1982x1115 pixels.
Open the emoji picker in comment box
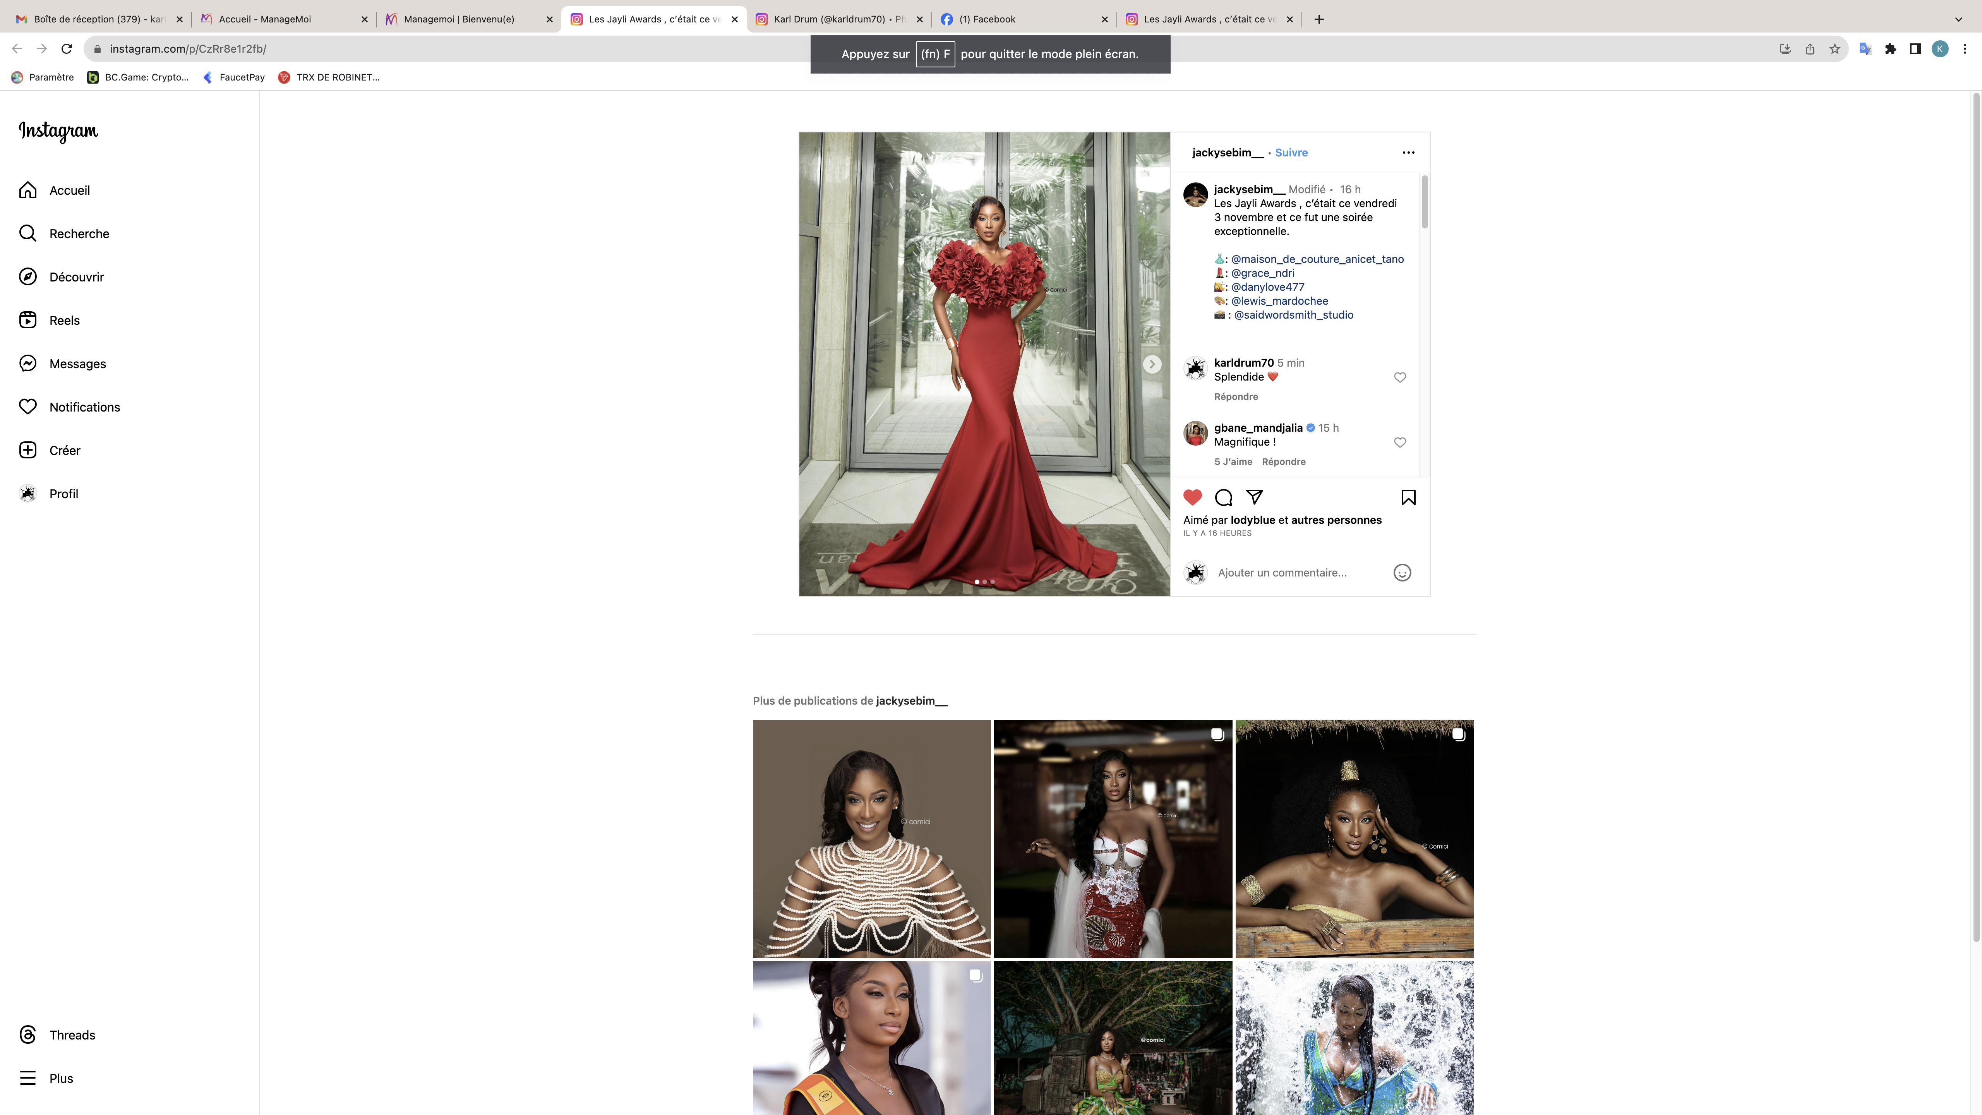point(1402,573)
